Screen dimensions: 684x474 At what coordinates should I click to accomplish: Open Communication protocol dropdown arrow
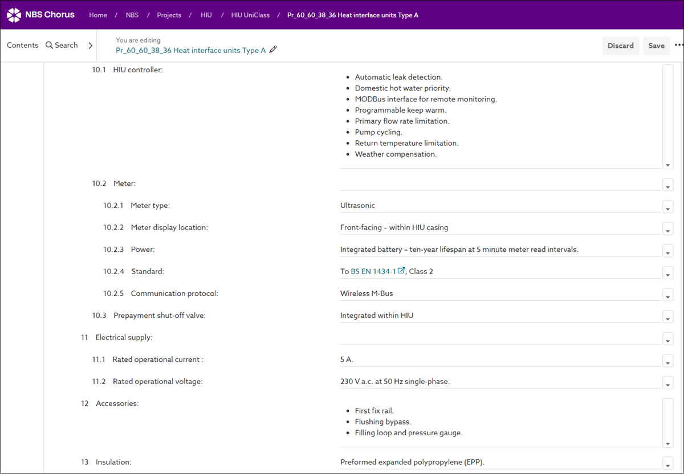[668, 296]
